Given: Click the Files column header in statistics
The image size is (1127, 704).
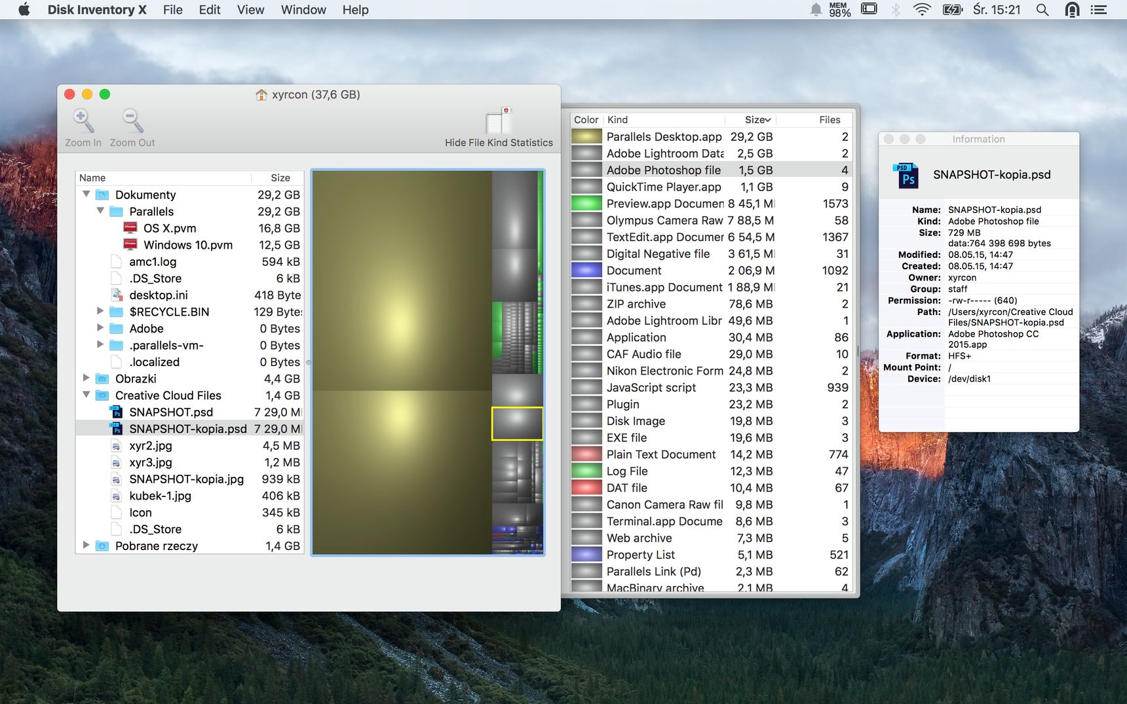Looking at the screenshot, I should click(814, 120).
